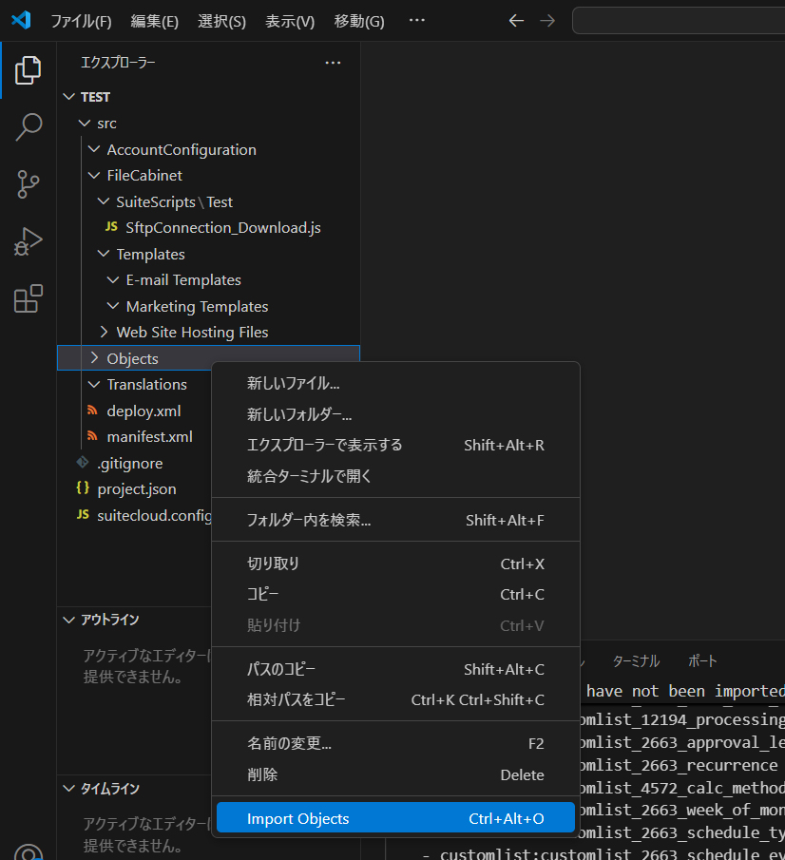Select エクスプローラーで表示する menu entry
This screenshot has width=785, height=860.
click(x=395, y=445)
